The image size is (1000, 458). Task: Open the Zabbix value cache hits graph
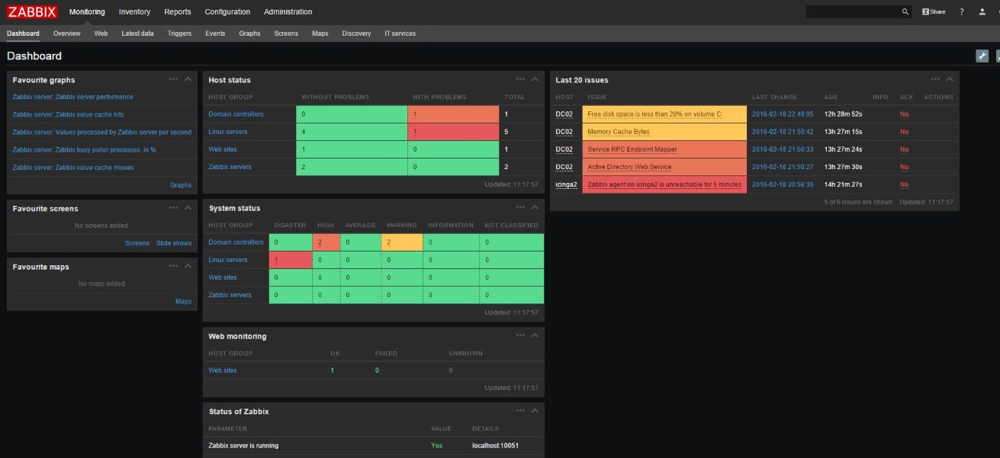(x=68, y=114)
